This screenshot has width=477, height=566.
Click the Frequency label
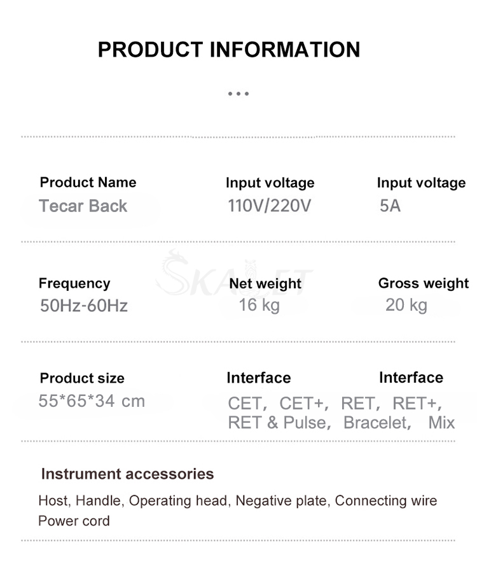point(74,284)
